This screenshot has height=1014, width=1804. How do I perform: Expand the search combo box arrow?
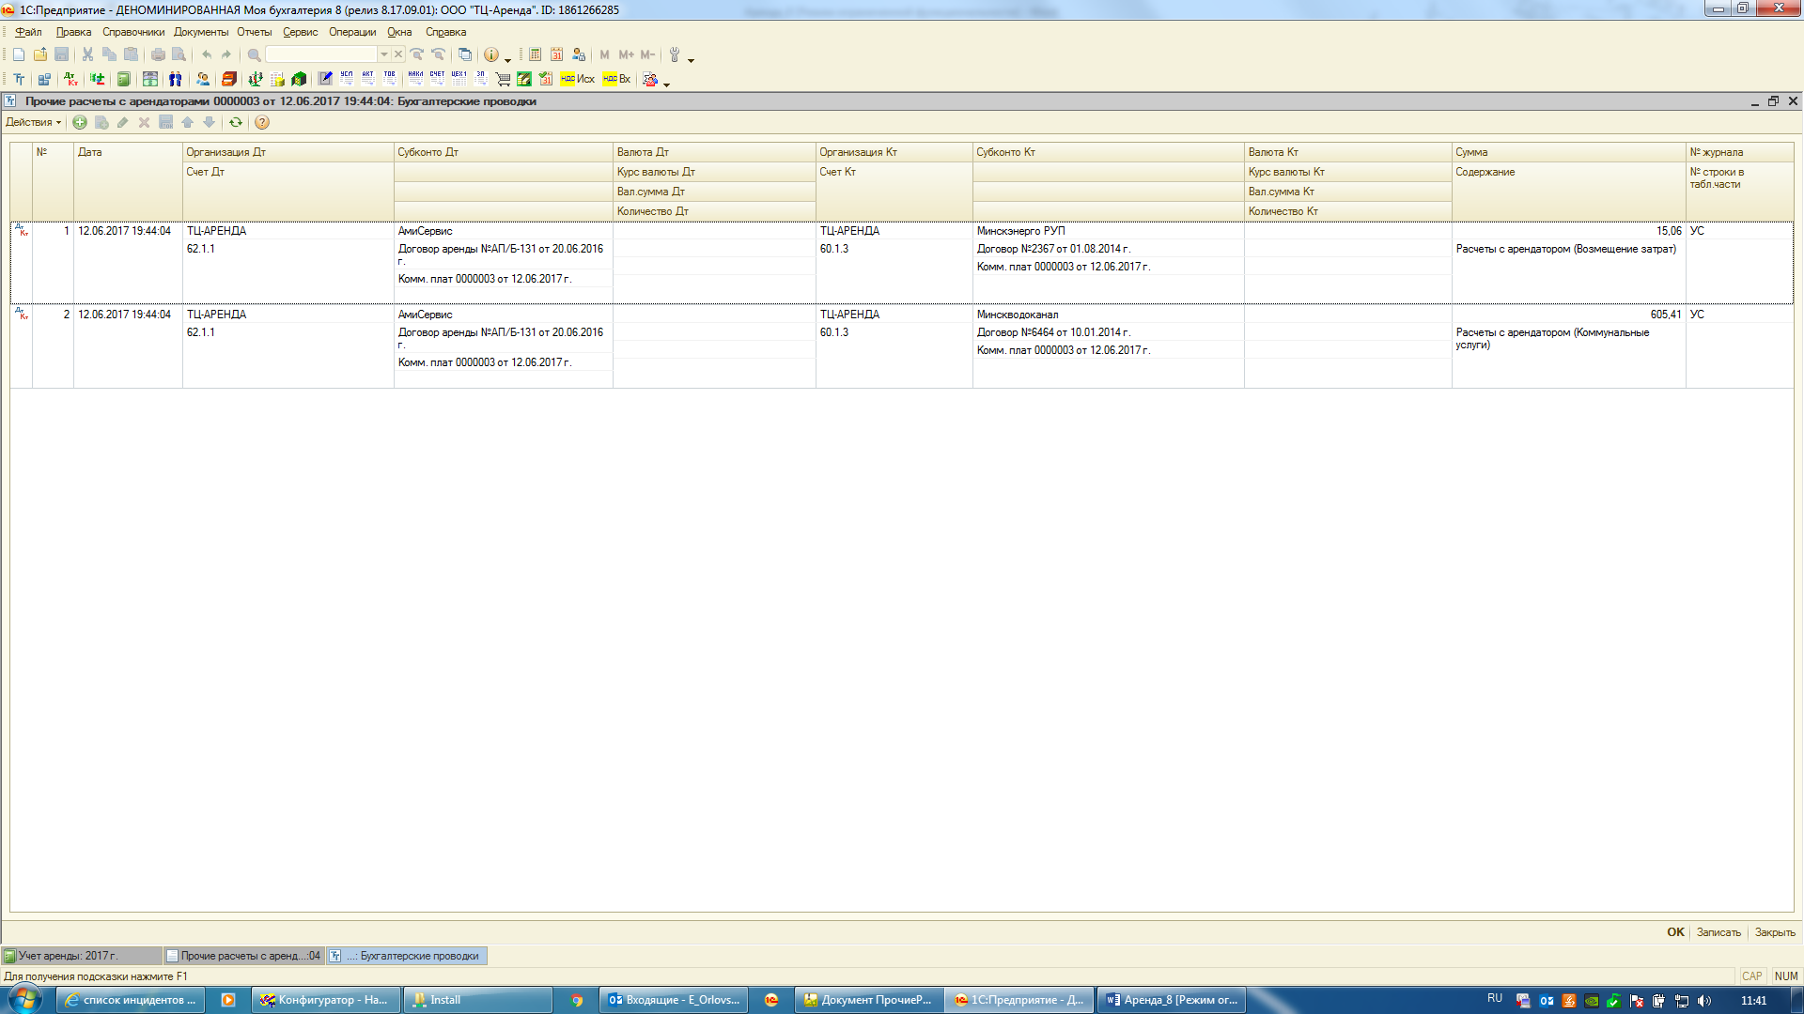(383, 54)
